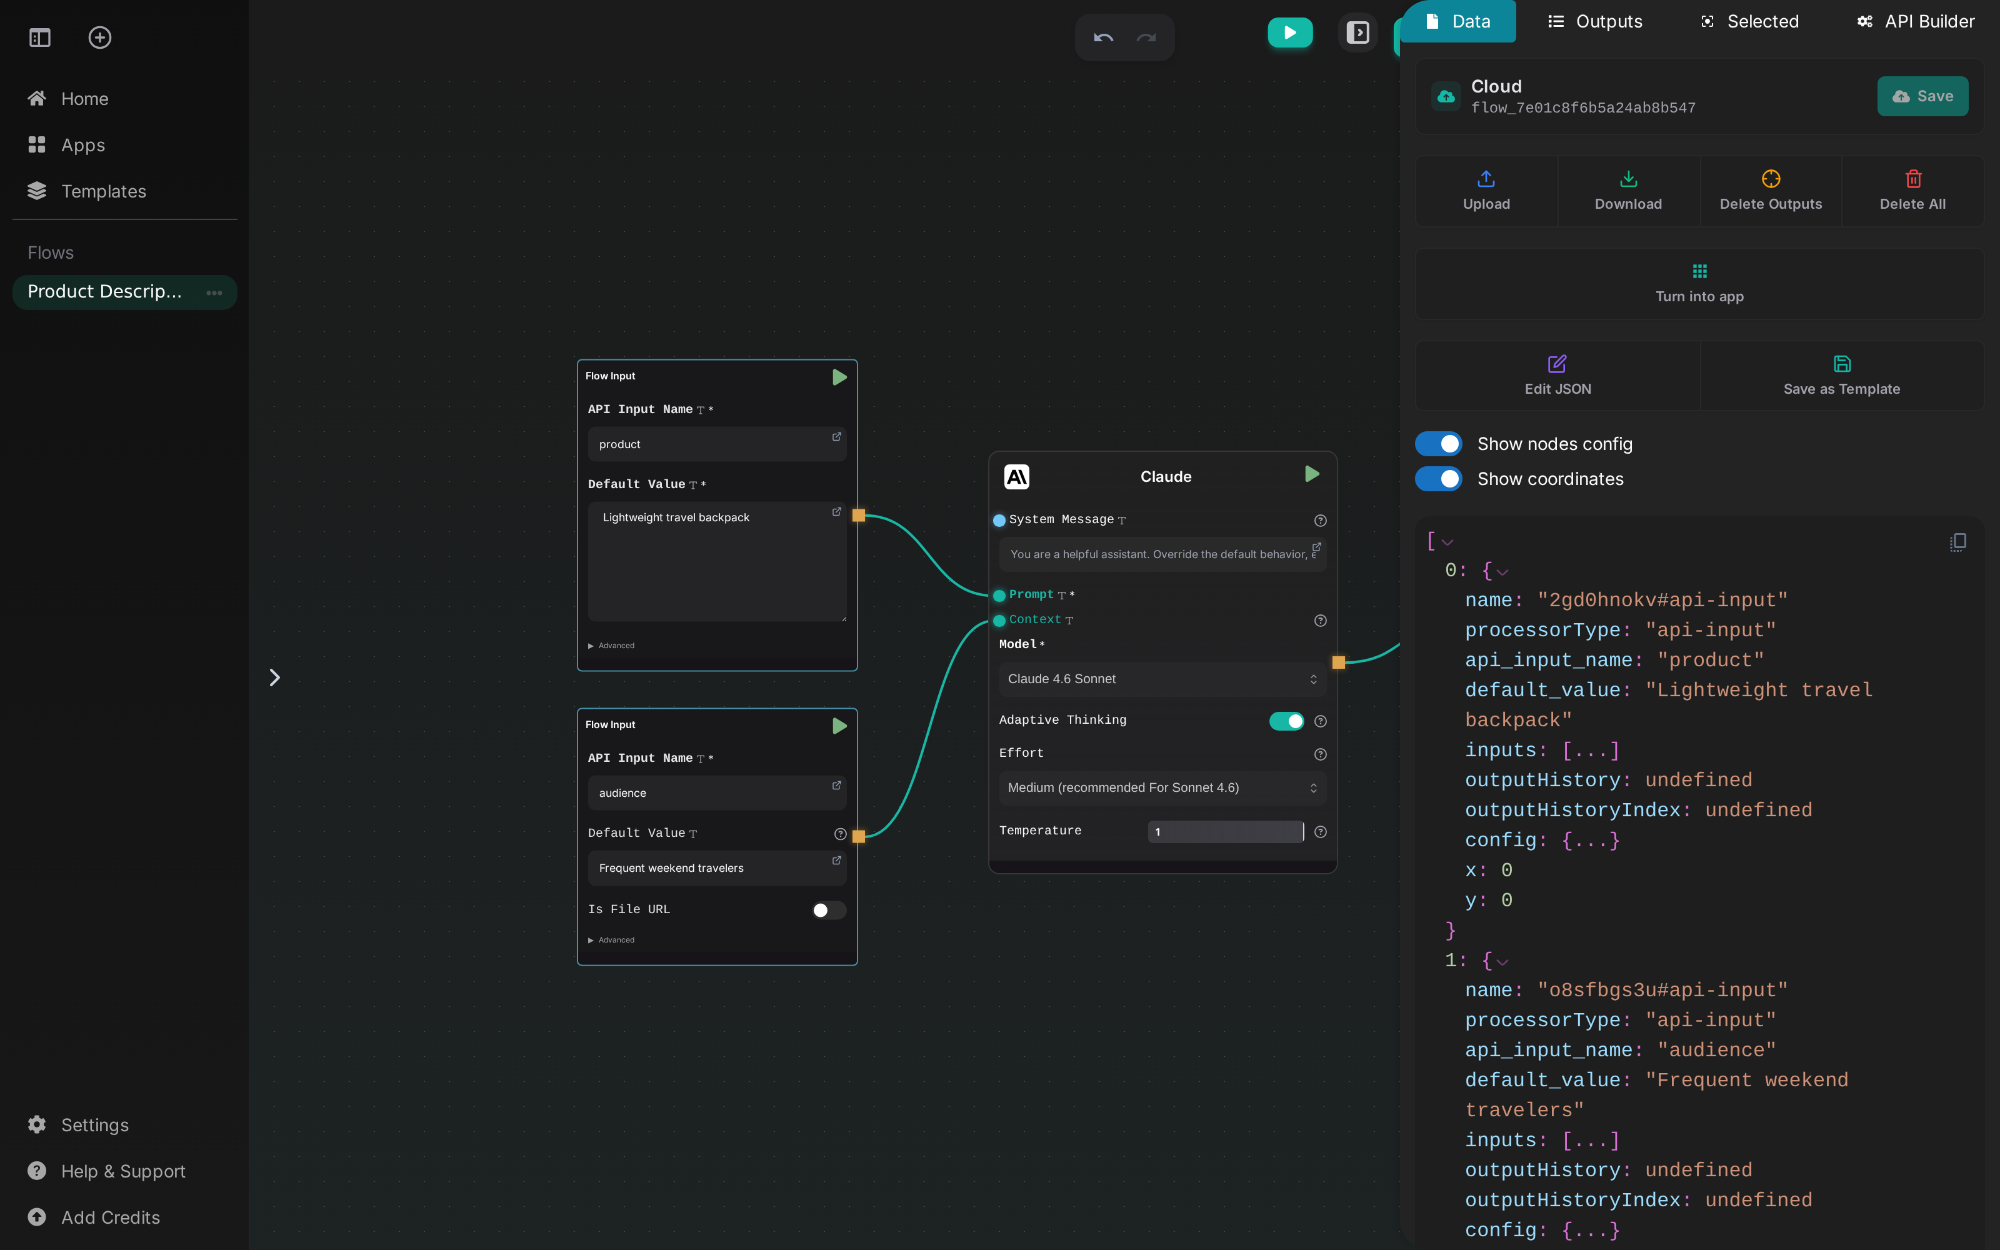The width and height of the screenshot is (2000, 1250).
Task: Run the audience Flow Input node
Action: (839, 726)
